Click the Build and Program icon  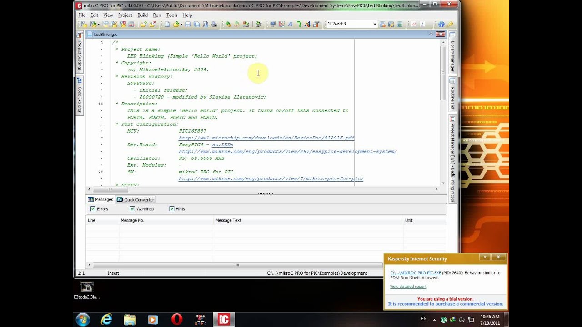pos(246,24)
